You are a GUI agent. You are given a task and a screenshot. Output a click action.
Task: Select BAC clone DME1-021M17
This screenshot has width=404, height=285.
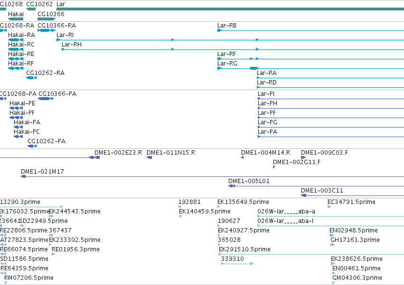(x=42, y=172)
